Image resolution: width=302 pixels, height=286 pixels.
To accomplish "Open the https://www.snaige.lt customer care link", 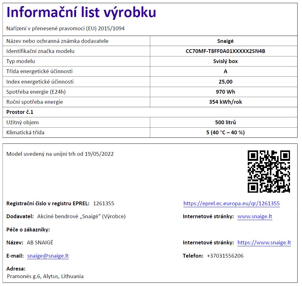I will click(264, 242).
